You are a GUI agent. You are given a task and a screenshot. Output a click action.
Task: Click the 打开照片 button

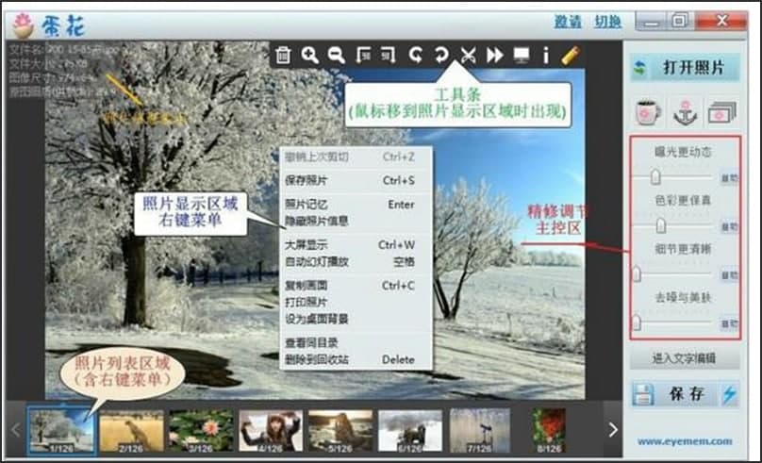coord(686,68)
